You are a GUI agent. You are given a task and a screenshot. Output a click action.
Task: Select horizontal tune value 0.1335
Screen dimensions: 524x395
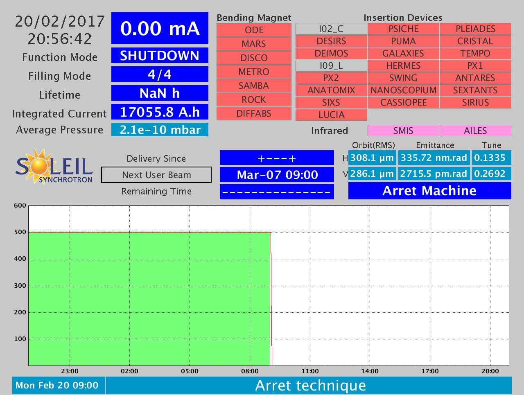click(x=491, y=158)
